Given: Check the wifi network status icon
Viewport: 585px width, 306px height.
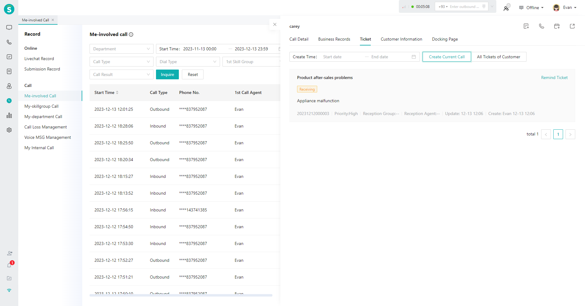Looking at the screenshot, I should [9, 290].
